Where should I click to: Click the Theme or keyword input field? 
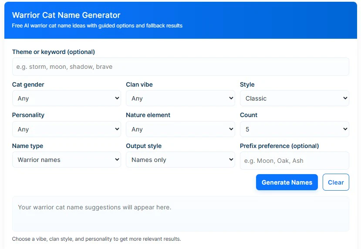tap(180, 67)
